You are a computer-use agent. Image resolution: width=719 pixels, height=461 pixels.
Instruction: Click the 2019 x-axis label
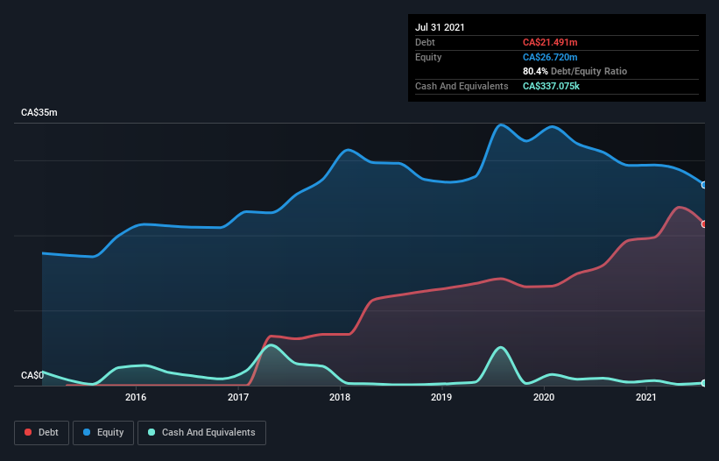pos(441,397)
